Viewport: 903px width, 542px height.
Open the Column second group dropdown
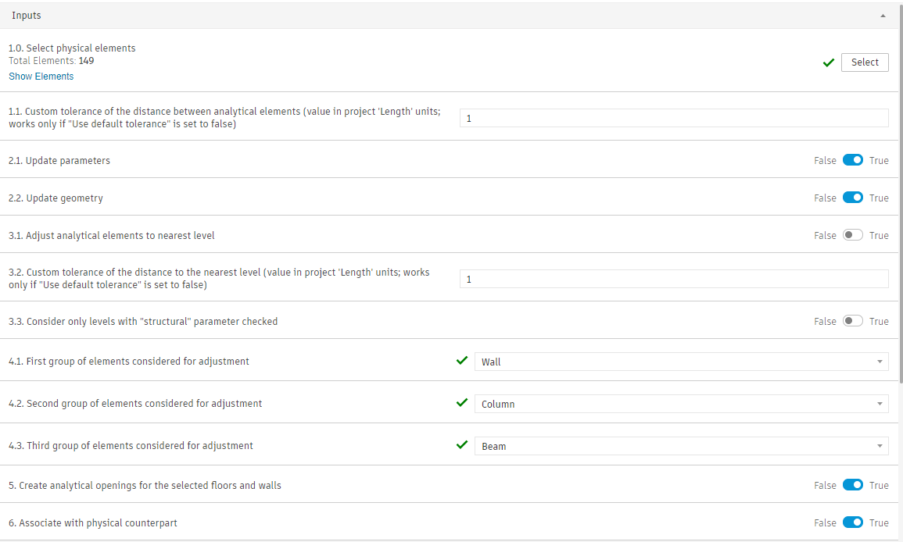coord(681,404)
